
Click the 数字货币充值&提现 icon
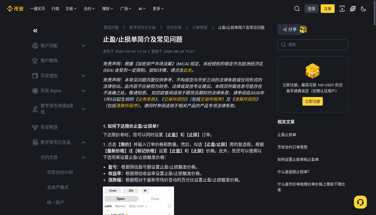coord(35,109)
